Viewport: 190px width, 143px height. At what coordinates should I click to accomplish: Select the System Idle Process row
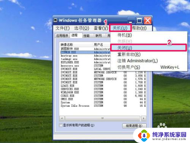point(103,106)
